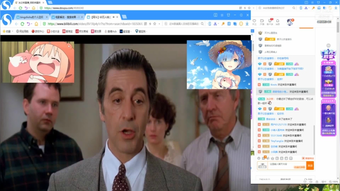Bookmark the bilibili page with the star icon

[154, 24]
